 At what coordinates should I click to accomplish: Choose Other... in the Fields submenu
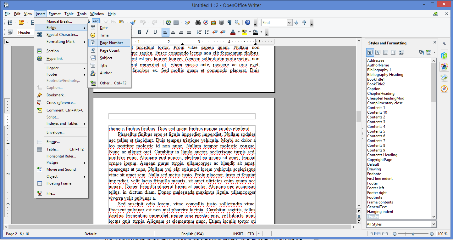110,83
